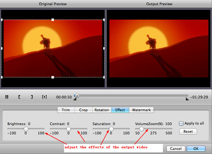Pause the video playback
This screenshot has width=212, height=154.
7,97
